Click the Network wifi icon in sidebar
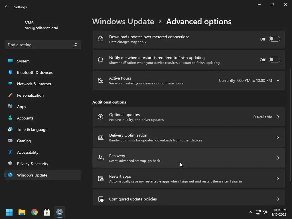 point(10,84)
